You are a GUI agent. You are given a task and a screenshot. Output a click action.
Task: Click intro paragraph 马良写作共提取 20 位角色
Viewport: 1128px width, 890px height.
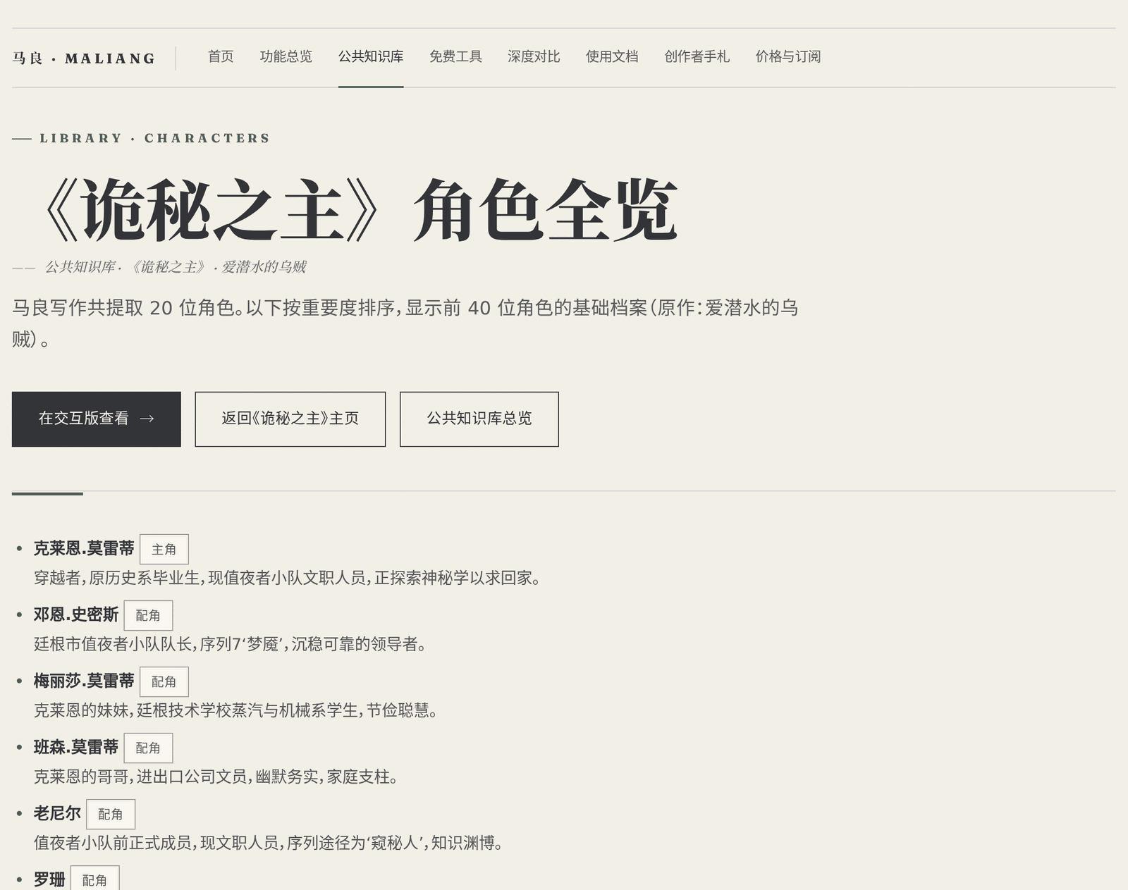pyautogui.click(x=405, y=323)
